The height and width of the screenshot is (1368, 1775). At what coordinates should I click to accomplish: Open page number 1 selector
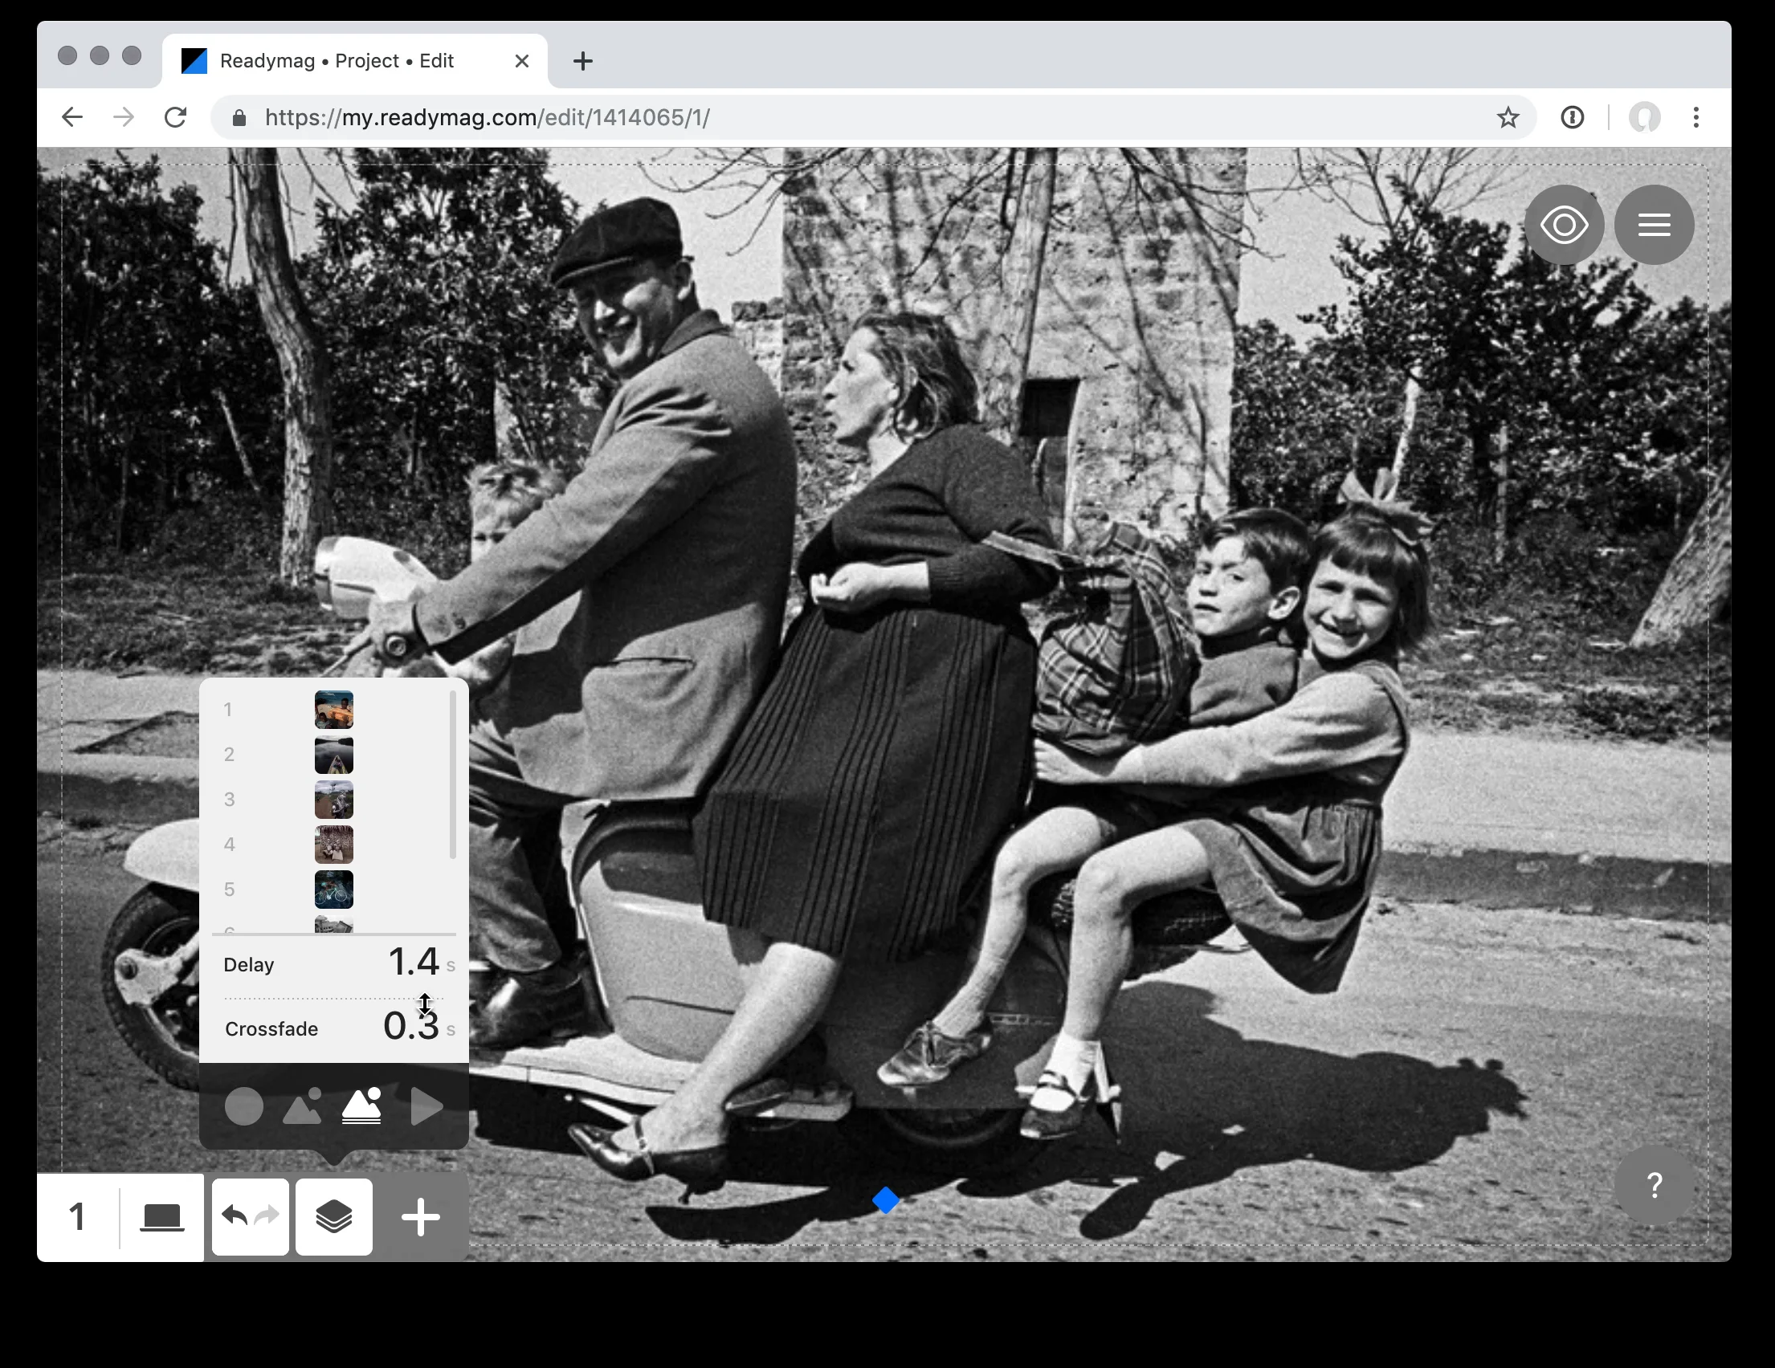(77, 1217)
